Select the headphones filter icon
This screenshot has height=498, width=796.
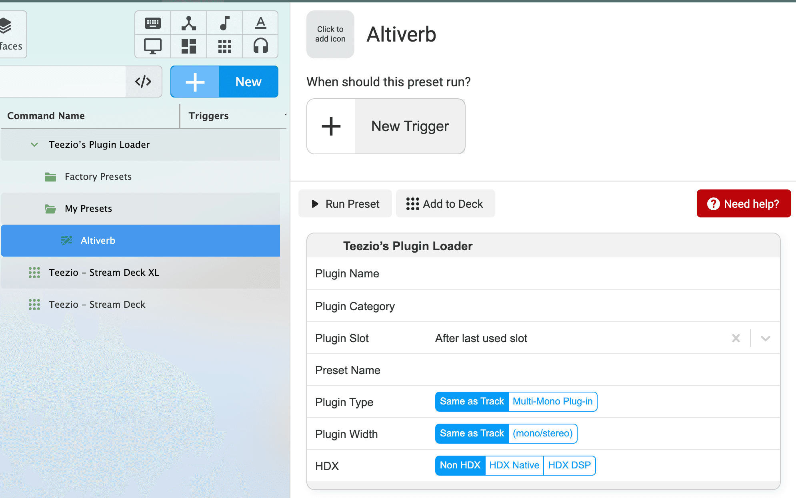[x=260, y=46]
